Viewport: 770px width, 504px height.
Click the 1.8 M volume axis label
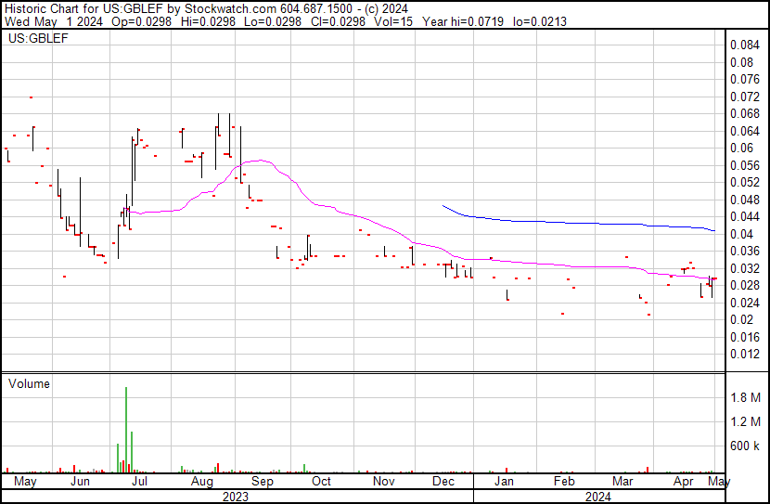(744, 398)
